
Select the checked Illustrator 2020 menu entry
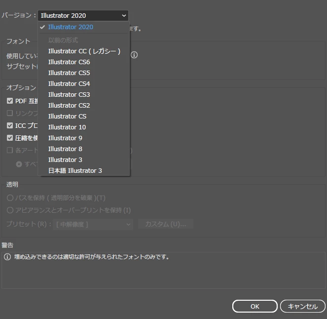tap(84, 27)
